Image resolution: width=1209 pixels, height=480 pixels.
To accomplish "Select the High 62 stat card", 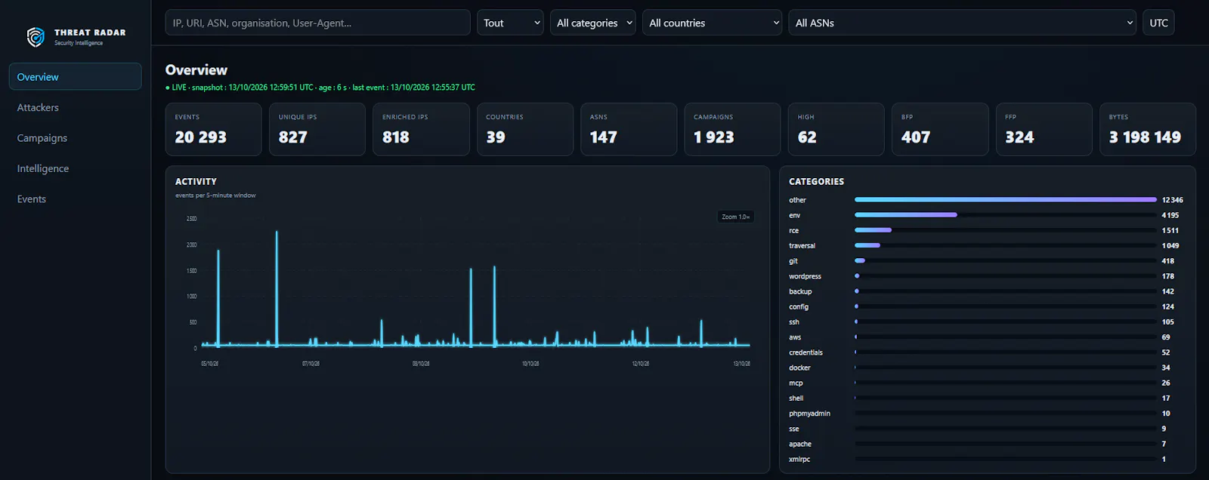I will 836,129.
